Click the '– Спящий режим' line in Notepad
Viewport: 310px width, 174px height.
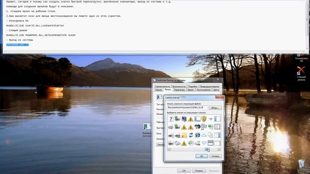coord(16,30)
